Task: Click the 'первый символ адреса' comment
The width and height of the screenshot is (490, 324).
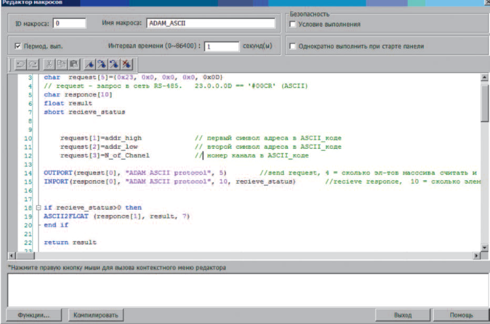Action: 268,138
